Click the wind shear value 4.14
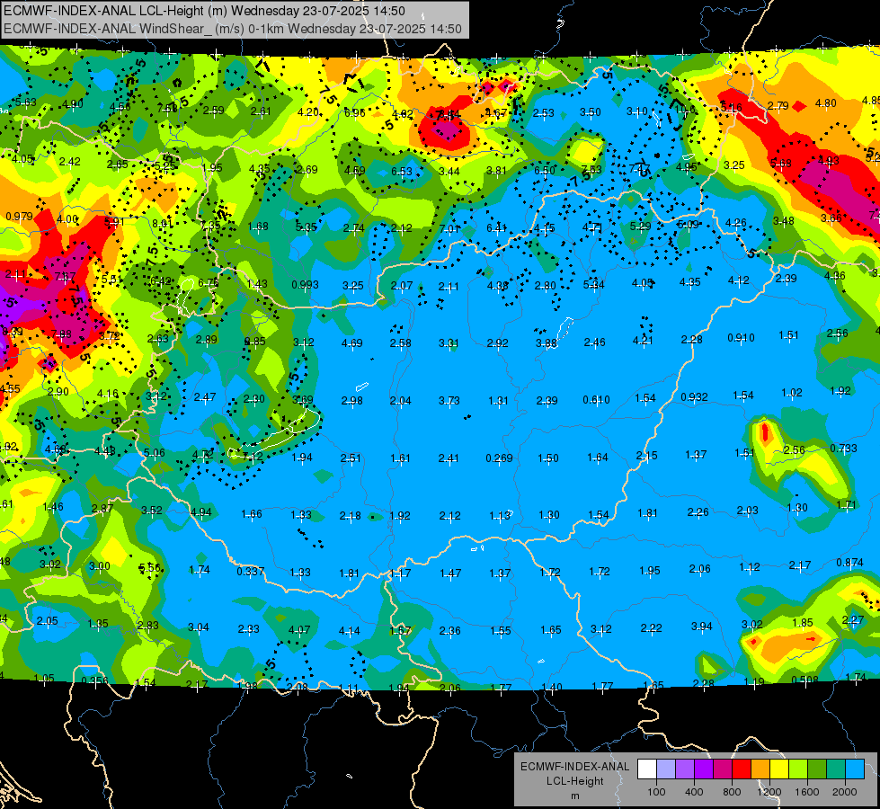 point(349,630)
